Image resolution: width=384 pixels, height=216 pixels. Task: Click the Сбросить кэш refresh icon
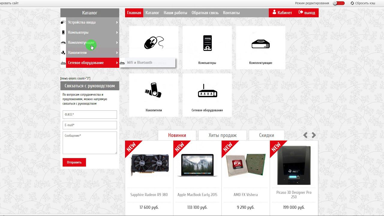(x=352, y=3)
